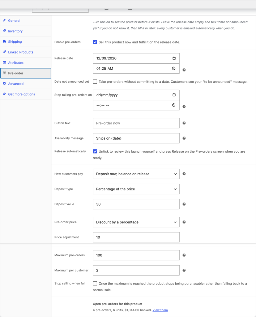Click the empty Stop taking pre-orders time field

pos(136,105)
